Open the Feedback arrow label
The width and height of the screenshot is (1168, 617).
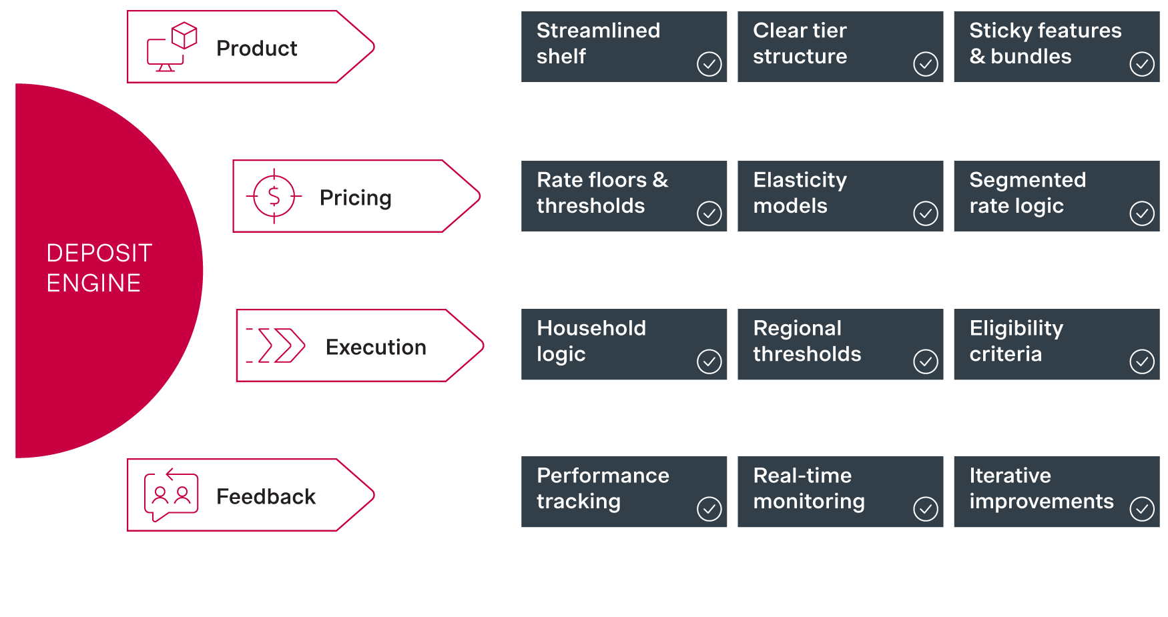(266, 496)
